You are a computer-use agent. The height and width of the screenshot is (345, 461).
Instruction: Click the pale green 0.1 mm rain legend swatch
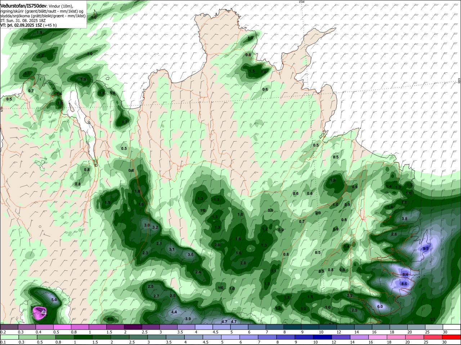coord(9,337)
